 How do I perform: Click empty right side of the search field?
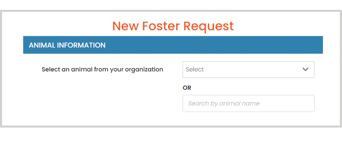[288, 103]
